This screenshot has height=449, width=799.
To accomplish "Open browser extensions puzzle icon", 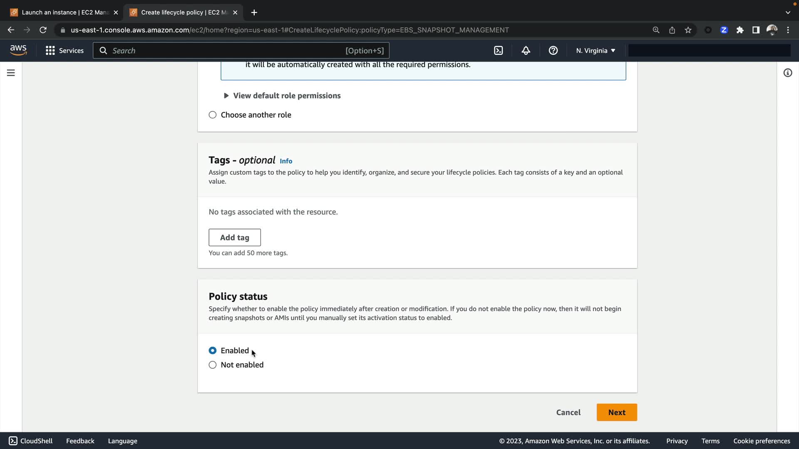I will point(740,30).
